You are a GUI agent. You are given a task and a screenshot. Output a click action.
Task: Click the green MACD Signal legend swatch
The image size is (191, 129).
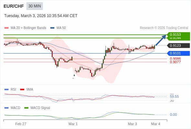[26, 108]
